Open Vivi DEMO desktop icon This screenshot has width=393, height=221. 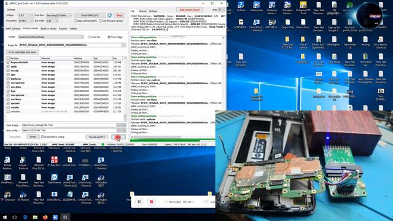381,94
